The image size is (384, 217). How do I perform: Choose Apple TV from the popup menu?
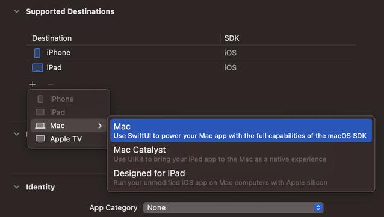pos(69,139)
